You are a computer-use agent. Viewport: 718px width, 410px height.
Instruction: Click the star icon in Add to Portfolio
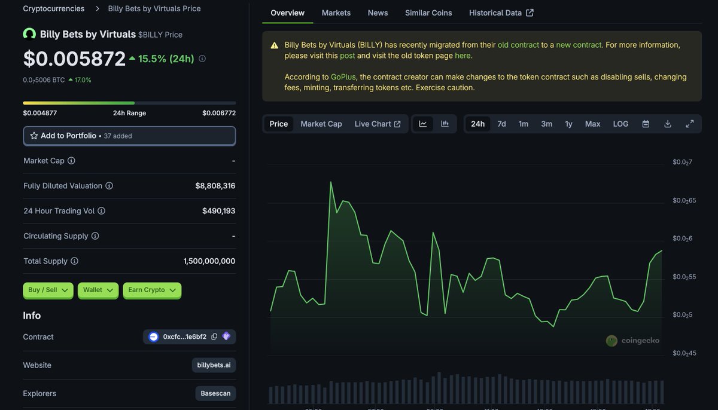(34, 136)
